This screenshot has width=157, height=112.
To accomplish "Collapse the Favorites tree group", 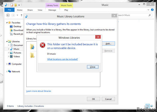I will 7,23.
